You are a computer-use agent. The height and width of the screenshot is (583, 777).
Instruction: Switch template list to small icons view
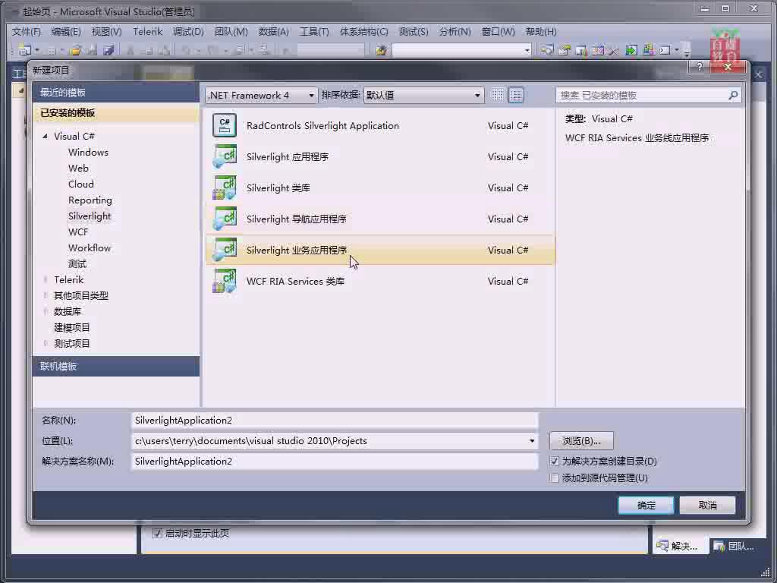498,95
